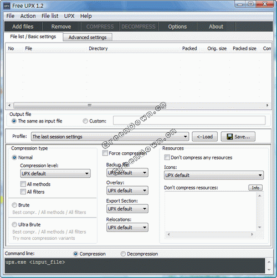Open the File menu

click(11, 16)
